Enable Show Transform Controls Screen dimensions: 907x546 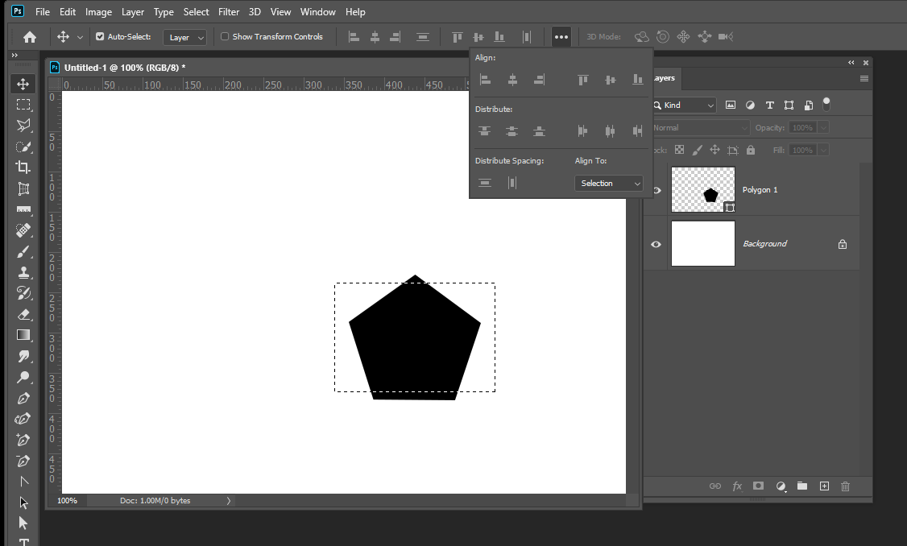pyautogui.click(x=224, y=36)
